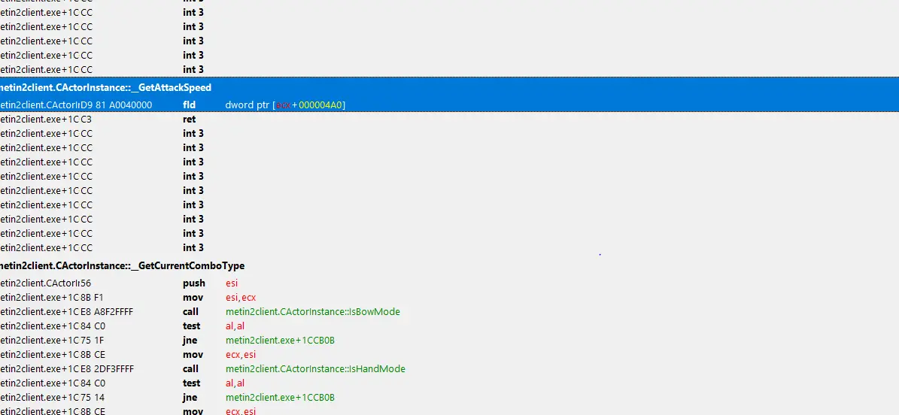The width and height of the screenshot is (899, 415).
Task: Click the 000004A0 offset in fld operand
Action: (x=320, y=105)
